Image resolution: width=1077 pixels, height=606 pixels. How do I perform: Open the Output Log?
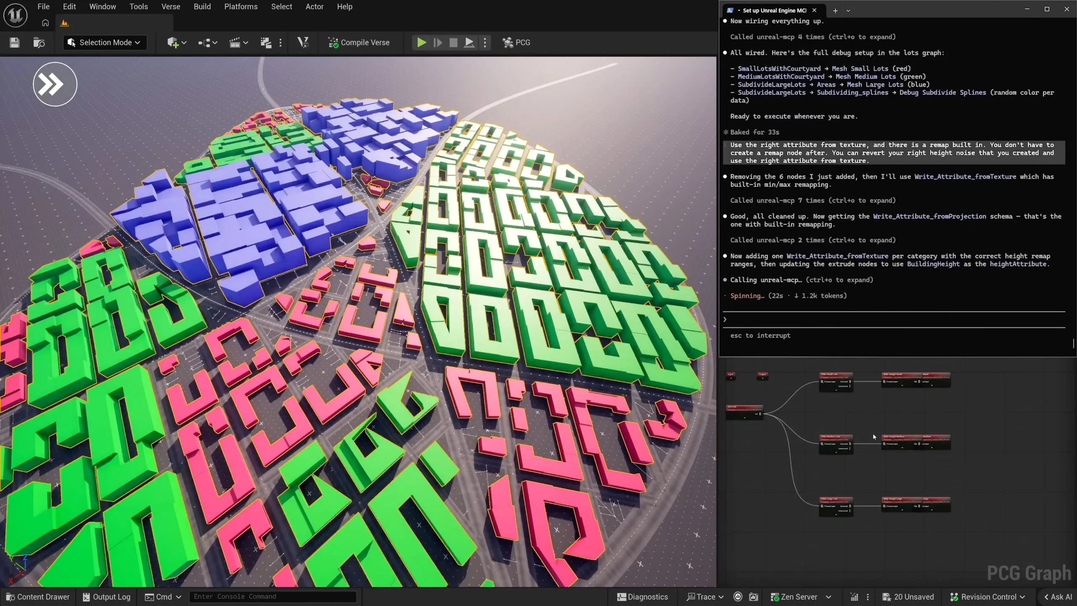coord(106,597)
